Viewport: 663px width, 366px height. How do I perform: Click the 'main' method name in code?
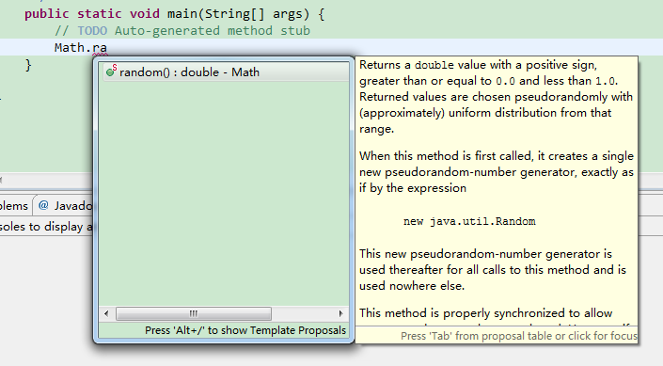182,13
